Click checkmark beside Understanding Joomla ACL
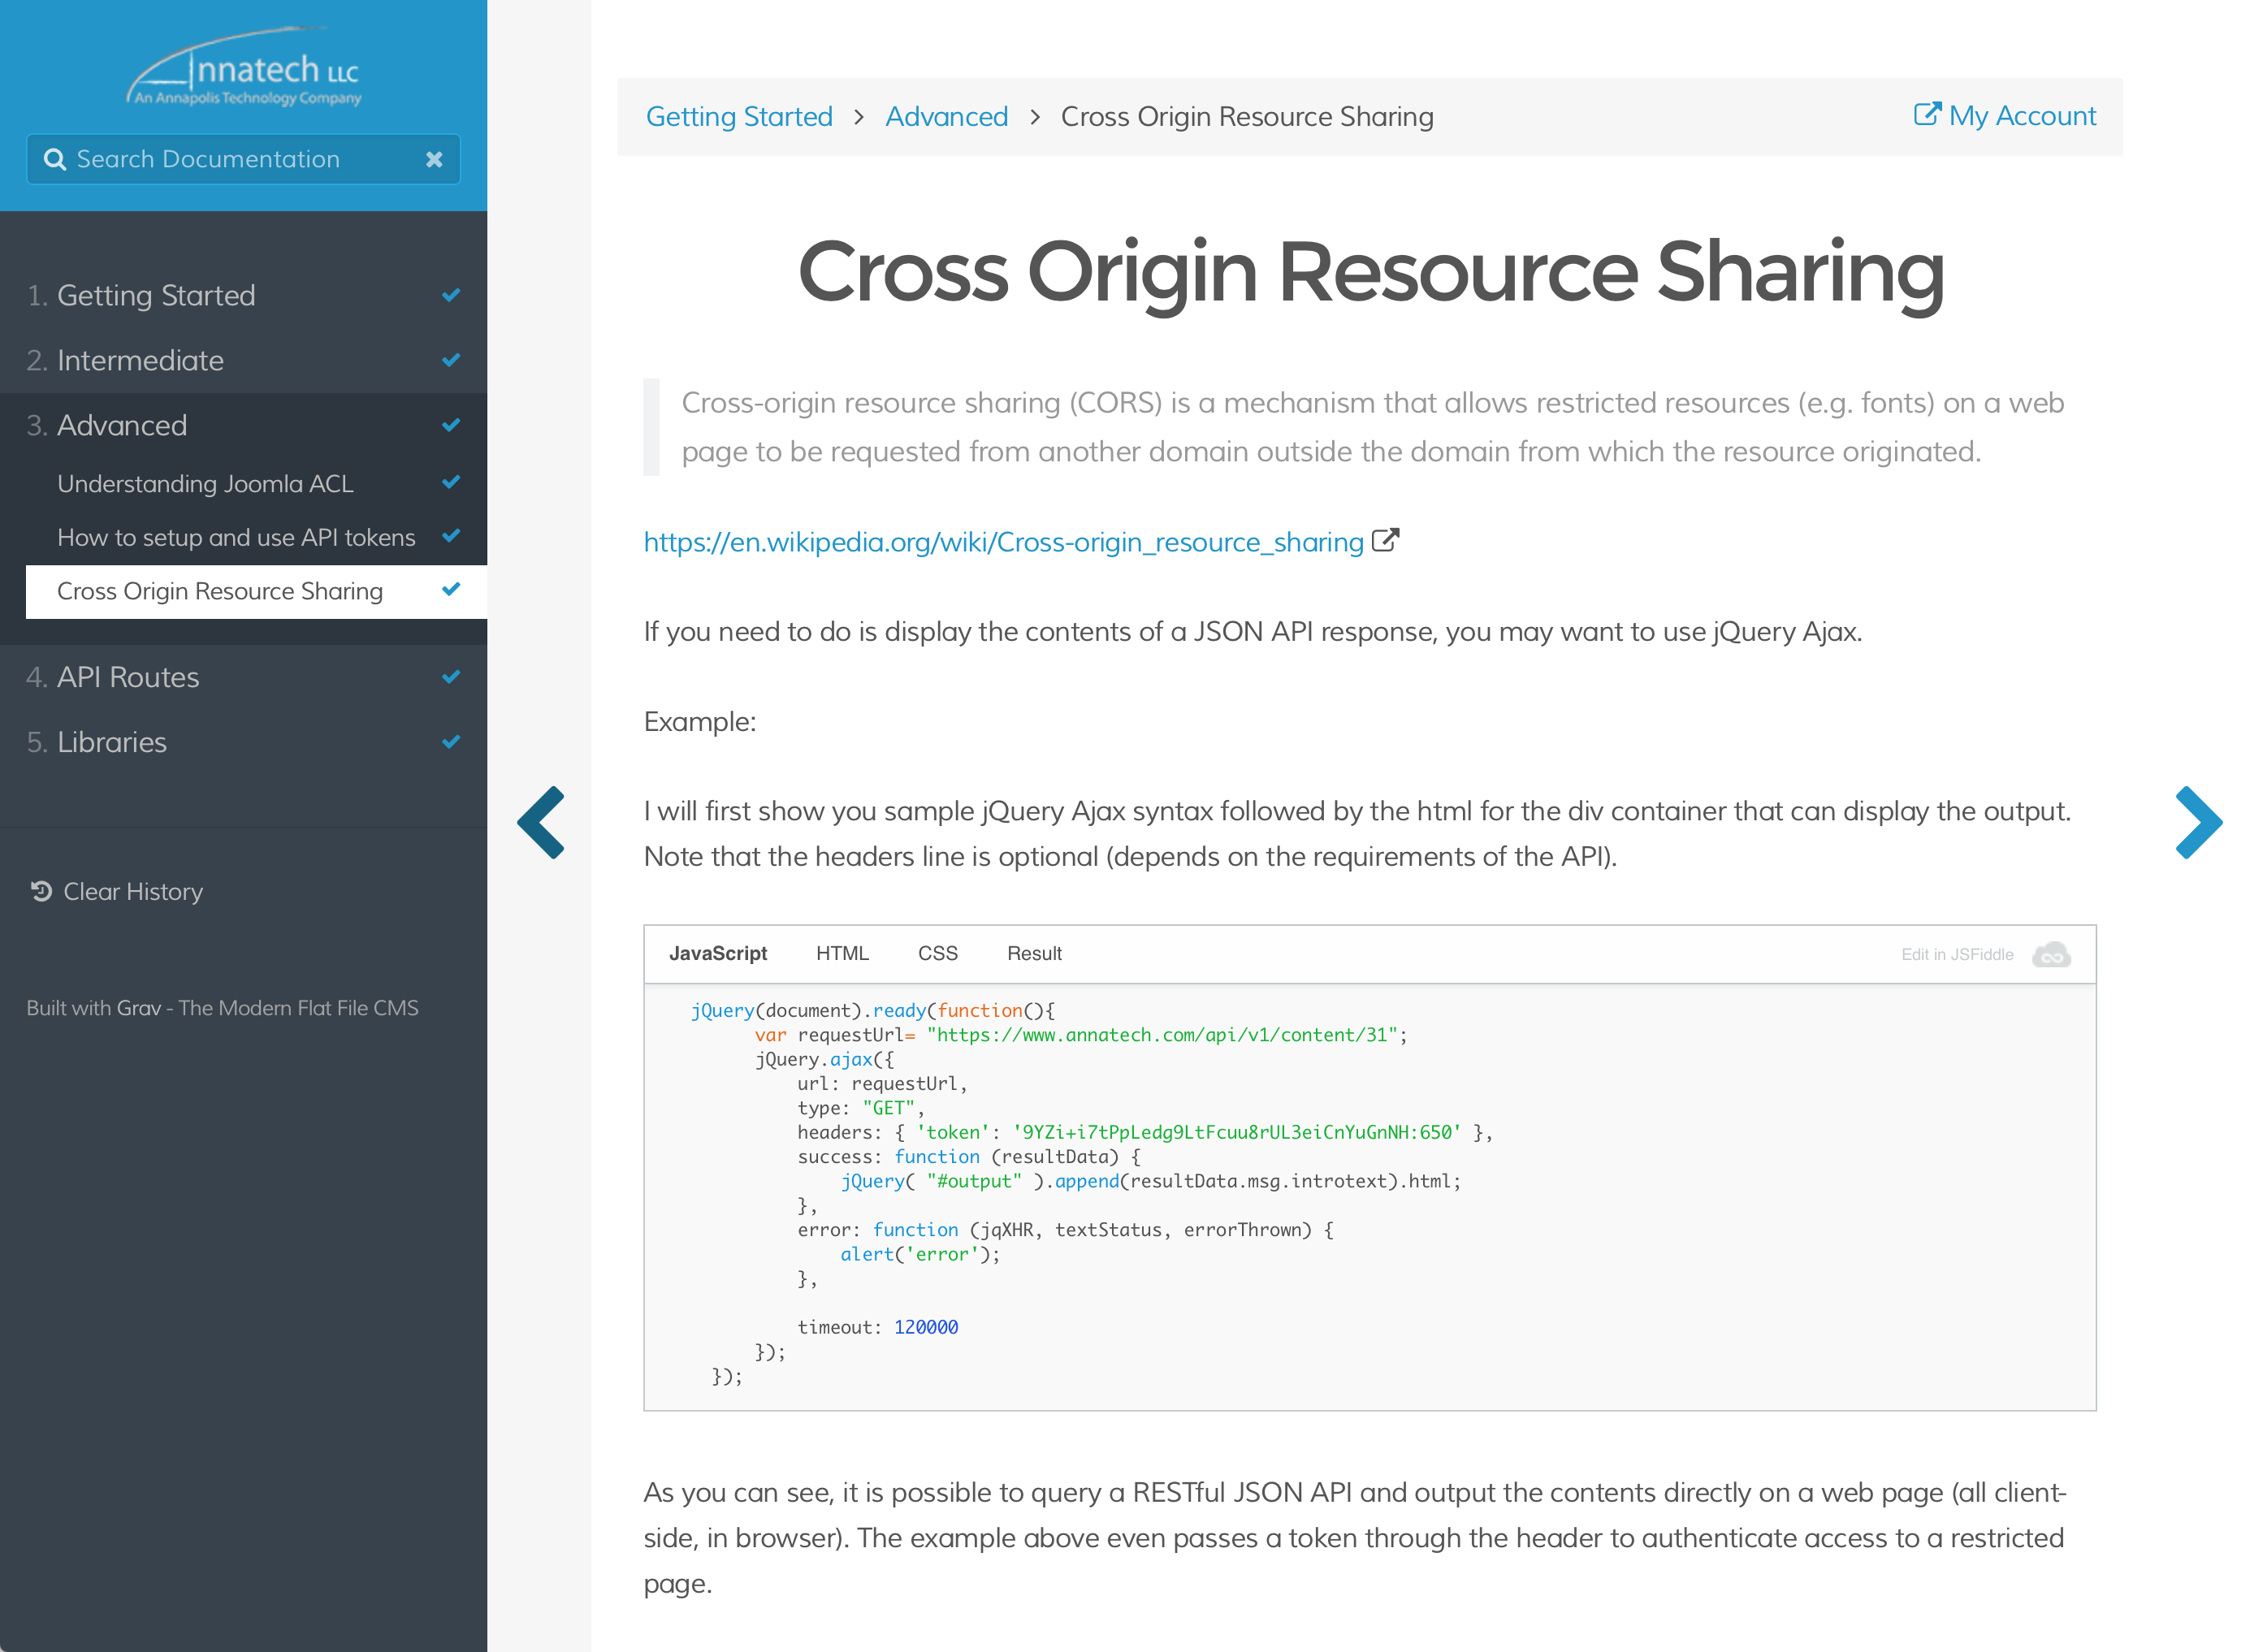 click(x=451, y=482)
